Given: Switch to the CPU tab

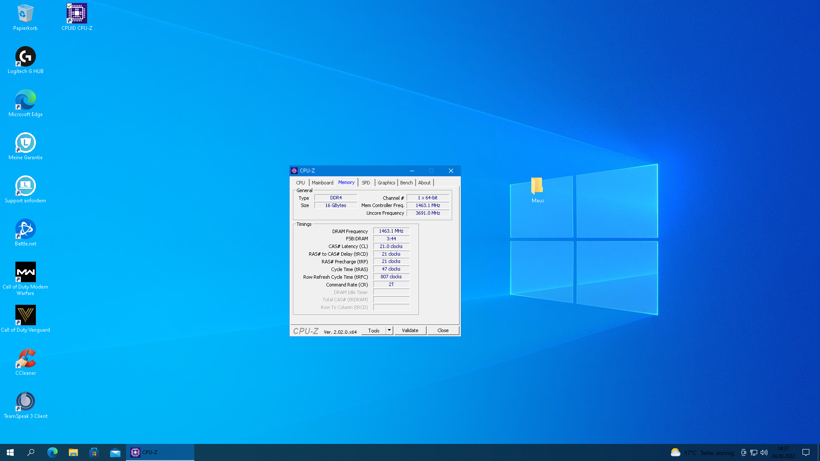Looking at the screenshot, I should tap(301, 183).
